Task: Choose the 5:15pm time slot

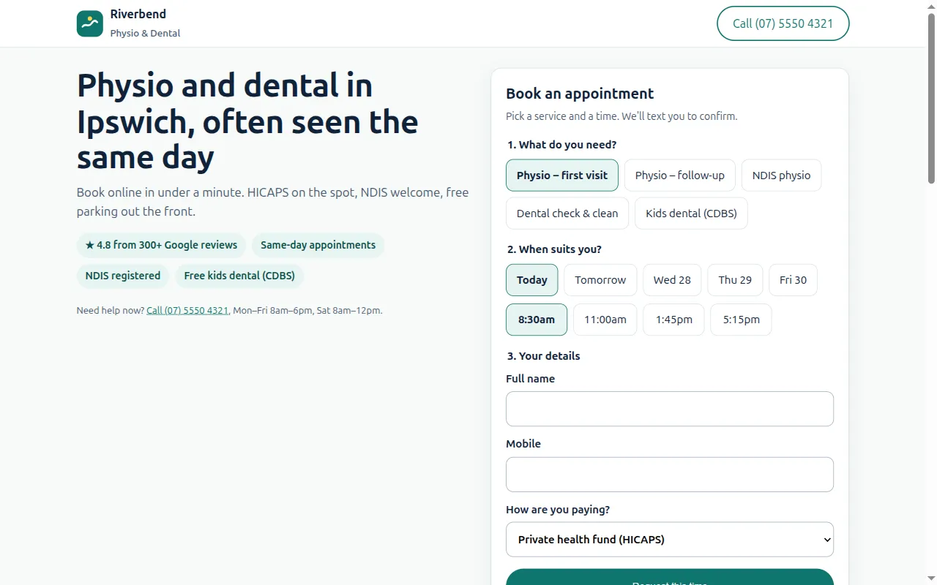Action: 741,320
